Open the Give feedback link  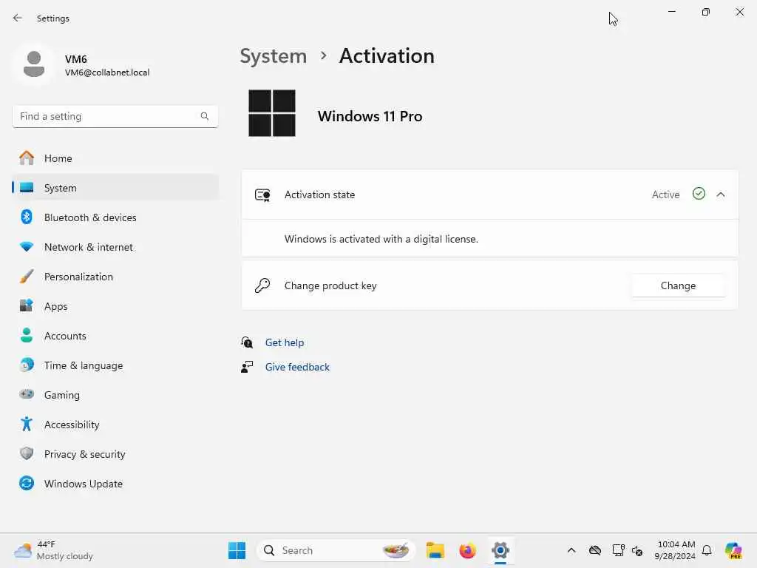[x=297, y=367]
